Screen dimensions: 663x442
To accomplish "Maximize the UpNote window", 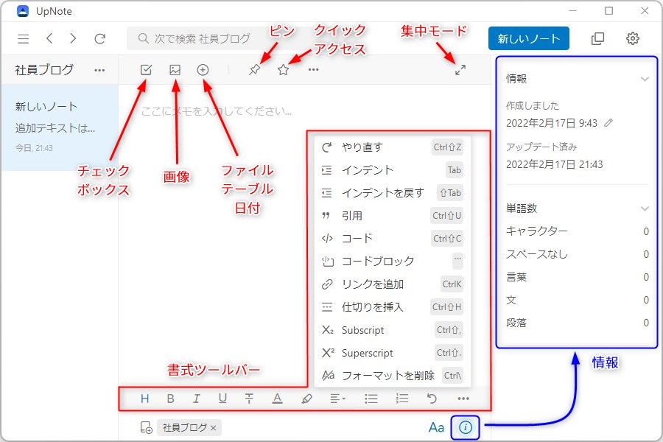I will tap(609, 10).
